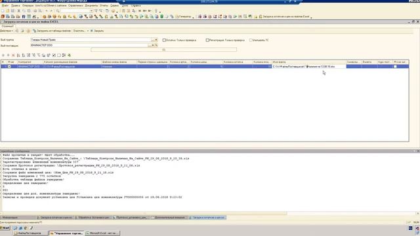Open the Действия dropdown menu
Viewport: 420px width, 236px height.
(x=7, y=31)
